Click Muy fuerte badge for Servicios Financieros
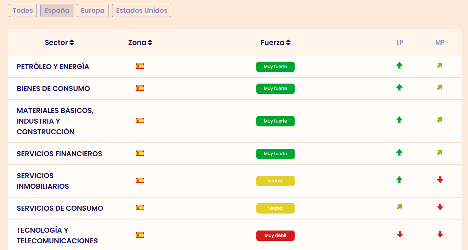Viewport: 468px width, 250px height. (x=275, y=154)
